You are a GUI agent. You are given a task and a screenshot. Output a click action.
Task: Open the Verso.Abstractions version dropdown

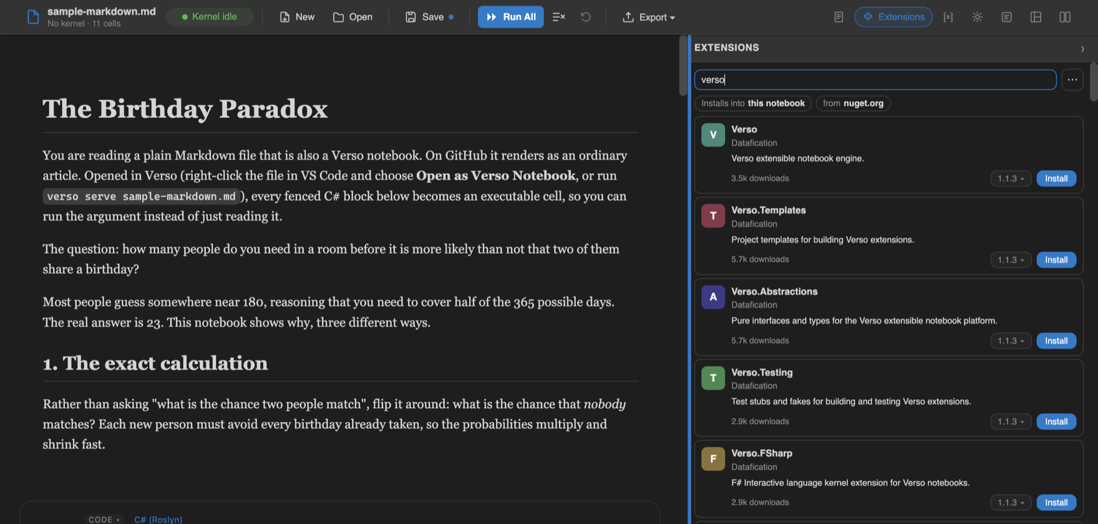(x=1011, y=341)
